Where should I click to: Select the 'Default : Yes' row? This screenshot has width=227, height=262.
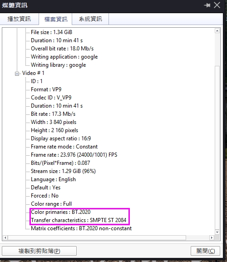click(45, 188)
